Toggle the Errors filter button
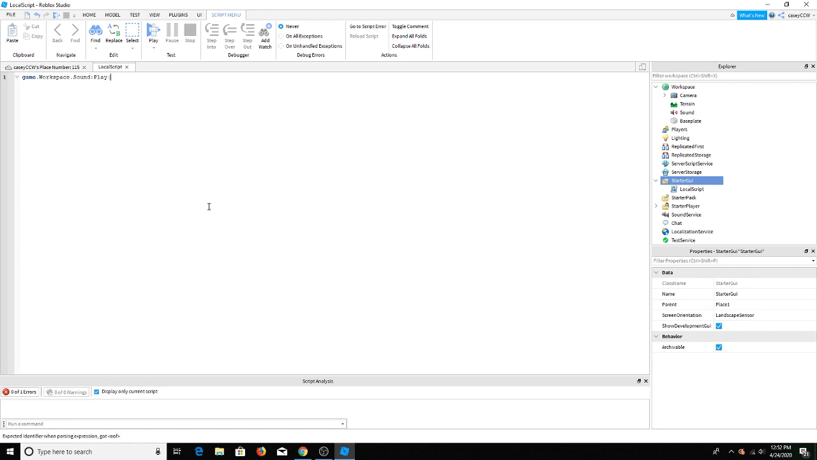The width and height of the screenshot is (817, 460). click(20, 392)
